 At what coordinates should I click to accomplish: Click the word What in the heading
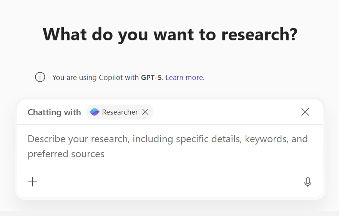pos(65,34)
